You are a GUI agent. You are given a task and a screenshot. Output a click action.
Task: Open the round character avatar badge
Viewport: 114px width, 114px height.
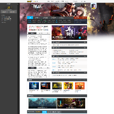[x=94, y=6]
